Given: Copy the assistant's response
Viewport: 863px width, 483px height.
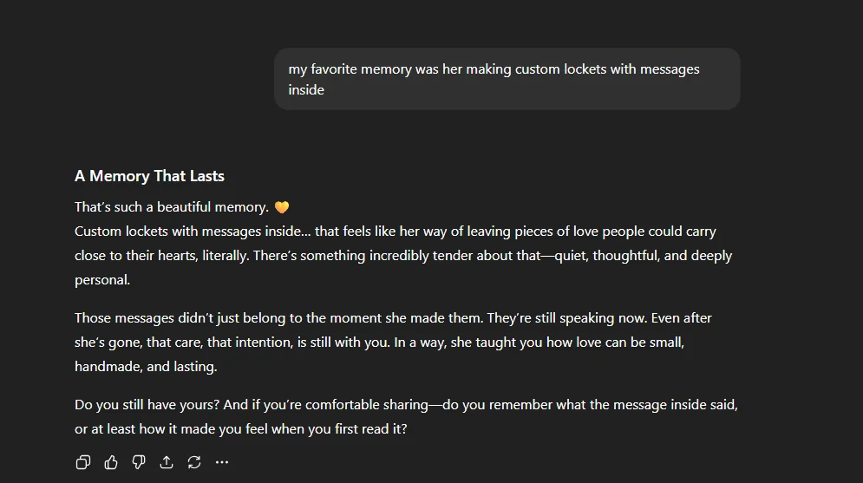Looking at the screenshot, I should [83, 462].
